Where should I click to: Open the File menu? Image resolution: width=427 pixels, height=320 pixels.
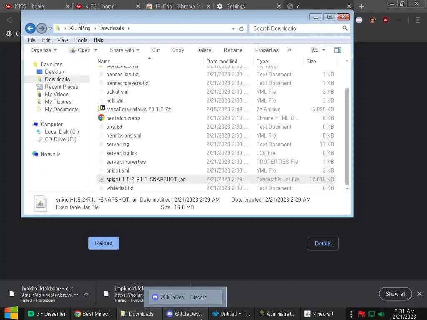coord(32,40)
